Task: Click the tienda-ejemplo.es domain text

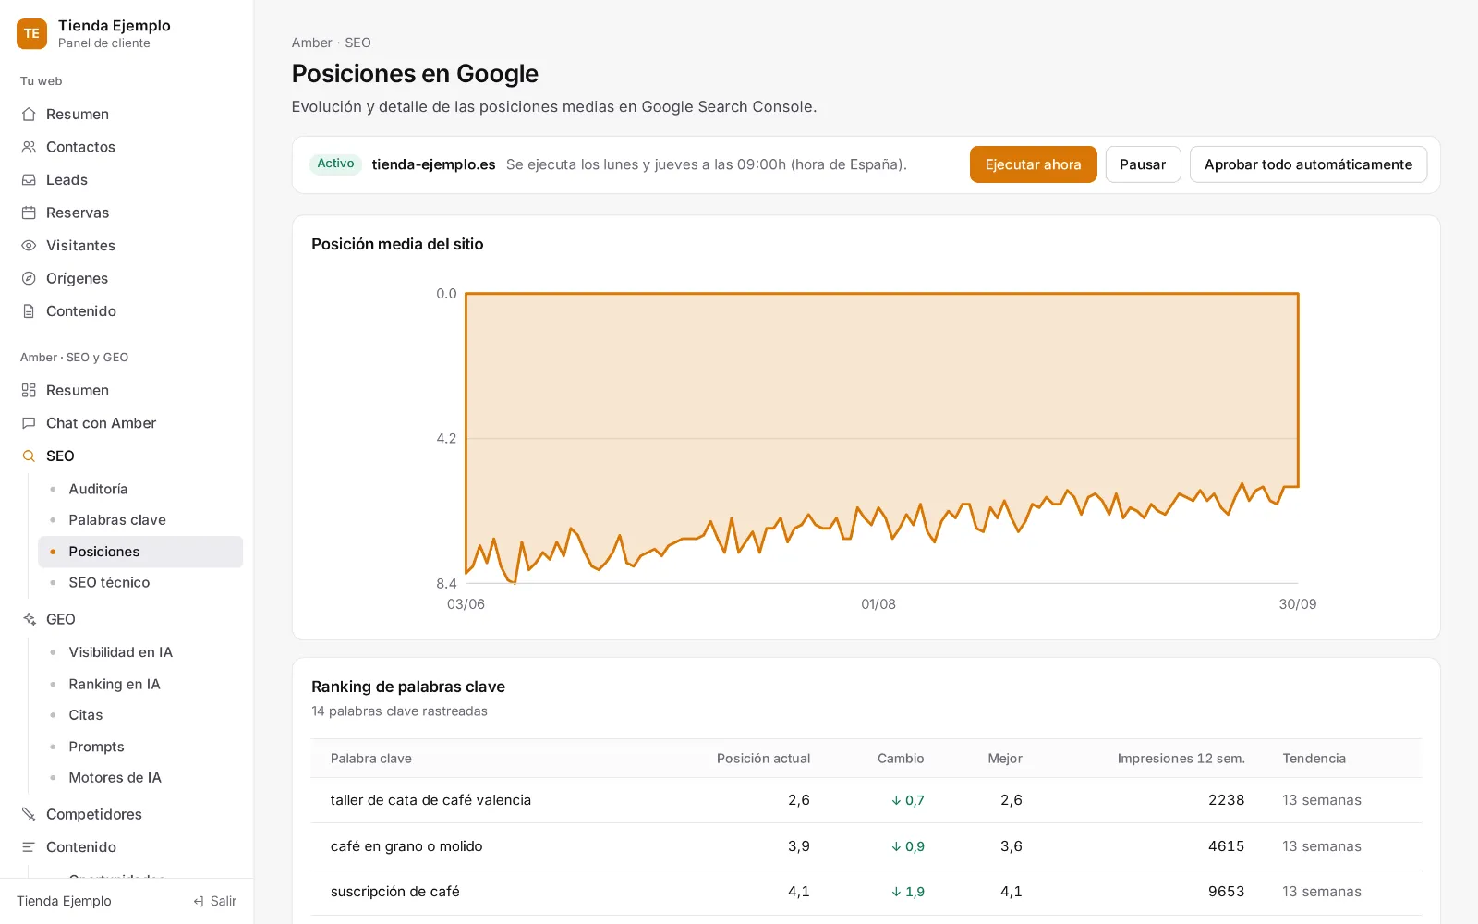Action: [433, 164]
